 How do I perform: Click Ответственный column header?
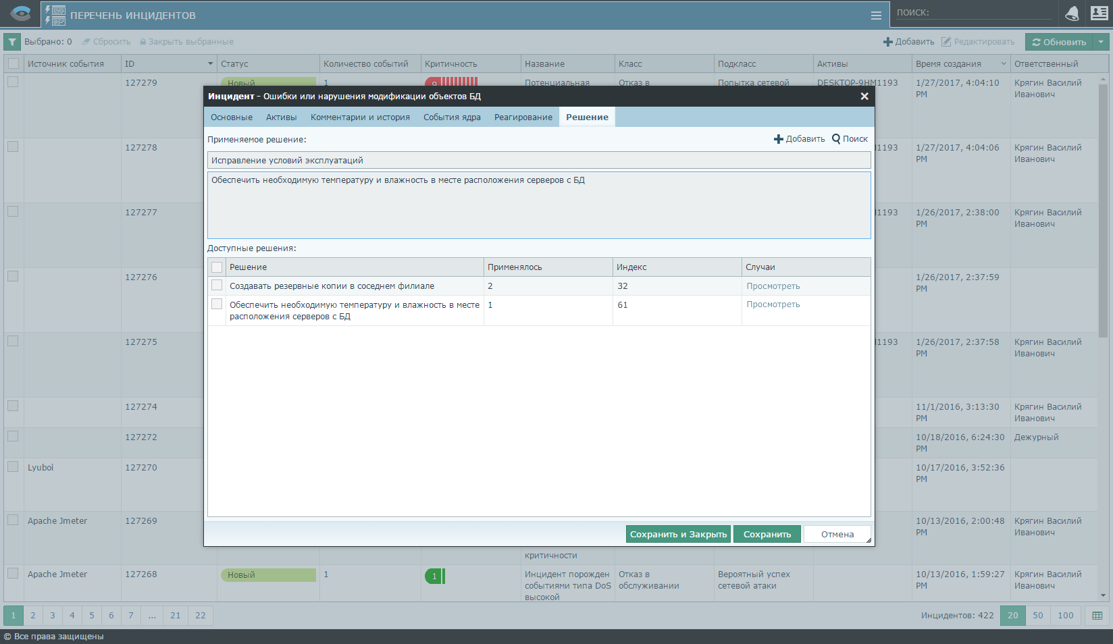[x=1059, y=64]
